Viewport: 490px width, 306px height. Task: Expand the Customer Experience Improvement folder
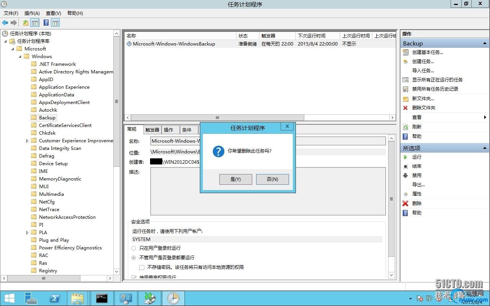pyautogui.click(x=27, y=141)
